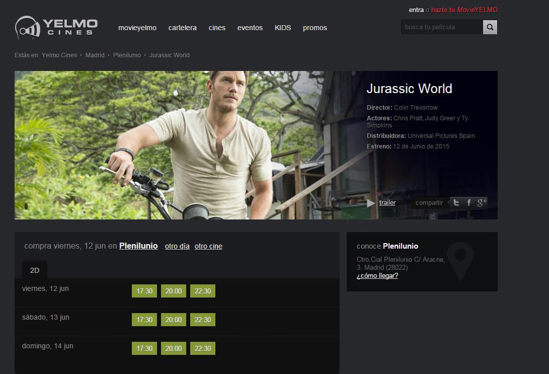The height and width of the screenshot is (374, 549).
Task: Click 'conoce Plenilunio' heading
Action: [x=387, y=246]
